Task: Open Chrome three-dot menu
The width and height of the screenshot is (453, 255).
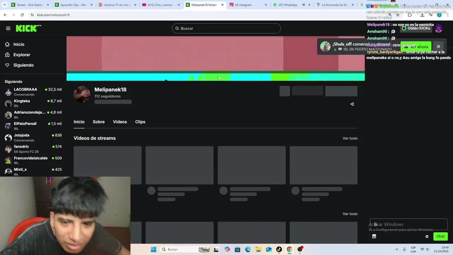Action: [x=448, y=15]
